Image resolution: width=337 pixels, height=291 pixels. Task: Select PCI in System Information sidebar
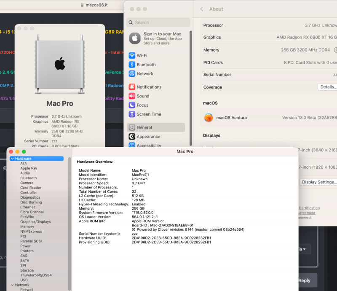coord(23,236)
